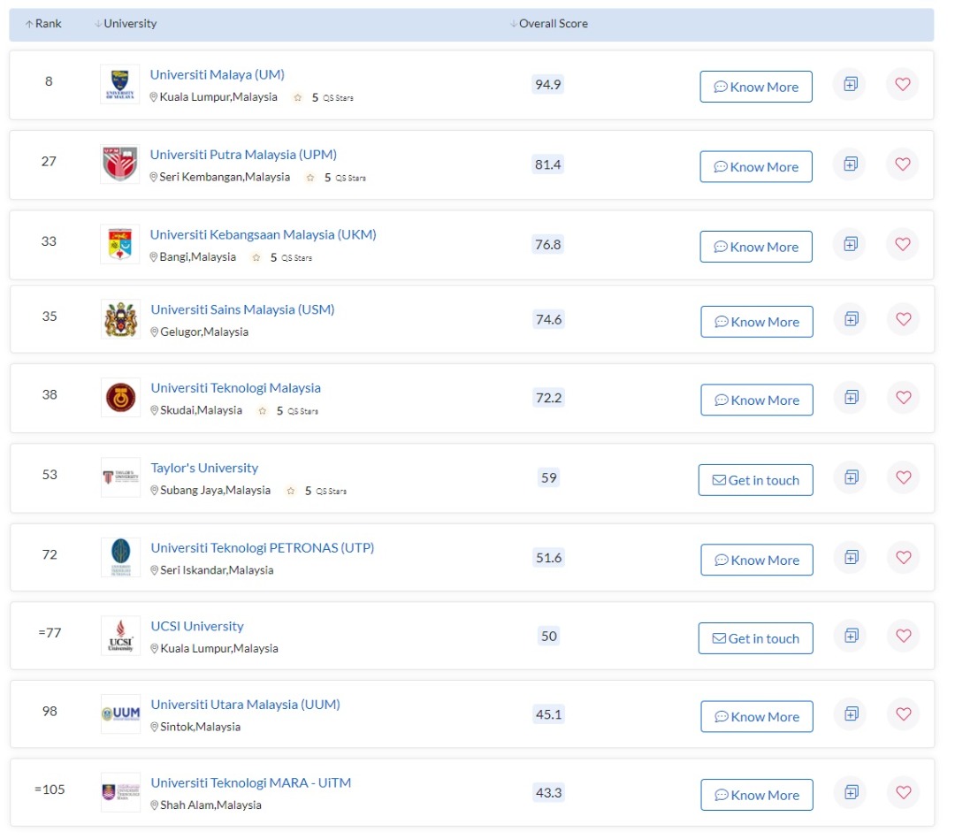Screen dimensions: 955x839
Task: Sort by University column header
Action: coord(126,24)
